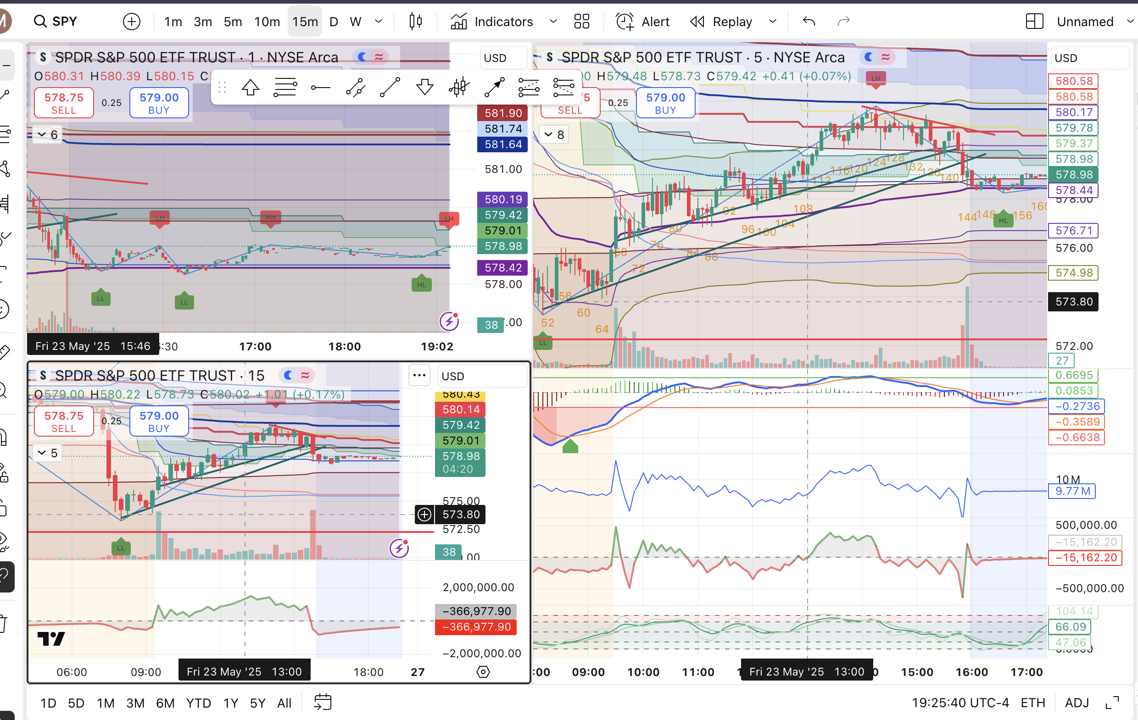Viewport: 1138px width, 720px height.
Task: Click the Indicators button
Action: point(491,21)
